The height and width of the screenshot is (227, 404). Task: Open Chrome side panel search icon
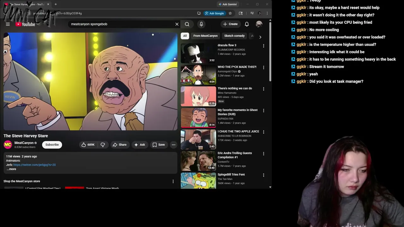(241, 13)
